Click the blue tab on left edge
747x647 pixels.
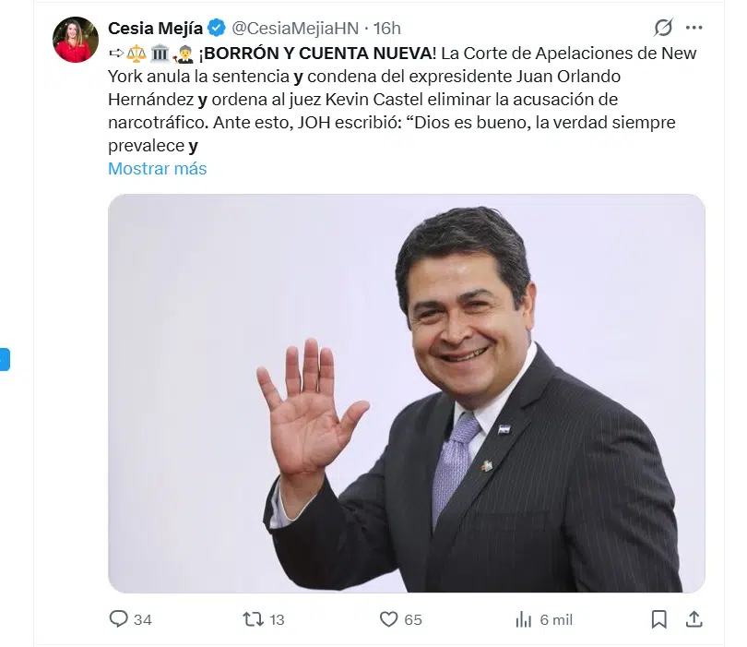pyautogui.click(x=5, y=360)
